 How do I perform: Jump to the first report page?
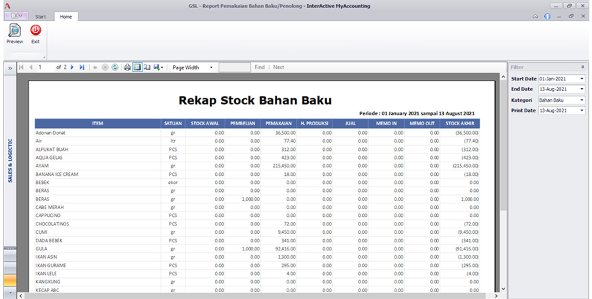[21, 67]
